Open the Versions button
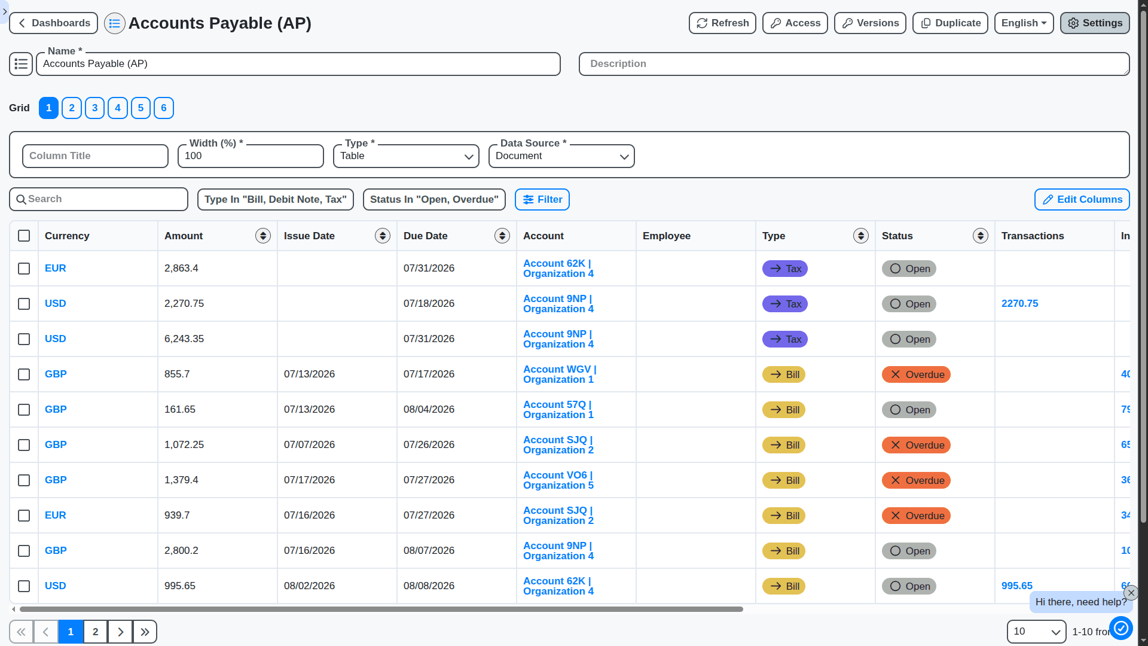This screenshot has height=646, width=1148. (x=870, y=23)
